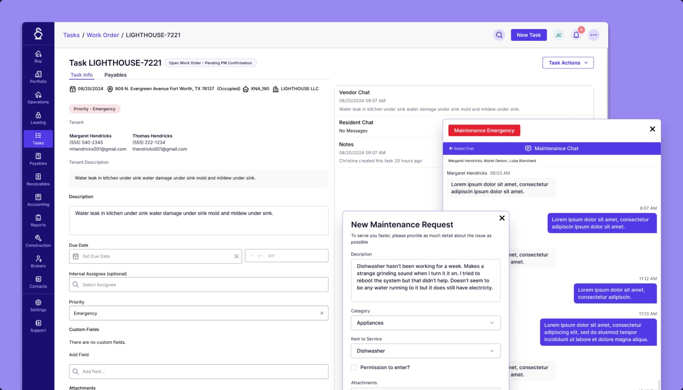This screenshot has height=390, width=683.
Task: Select the Portfolio icon in the sidebar
Action: tap(38, 77)
